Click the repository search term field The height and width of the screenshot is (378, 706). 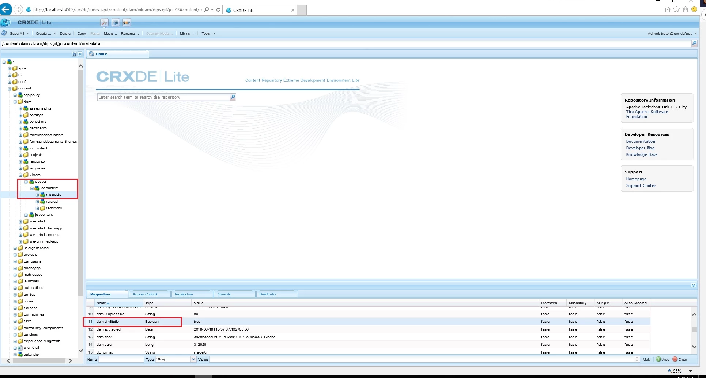[163, 97]
